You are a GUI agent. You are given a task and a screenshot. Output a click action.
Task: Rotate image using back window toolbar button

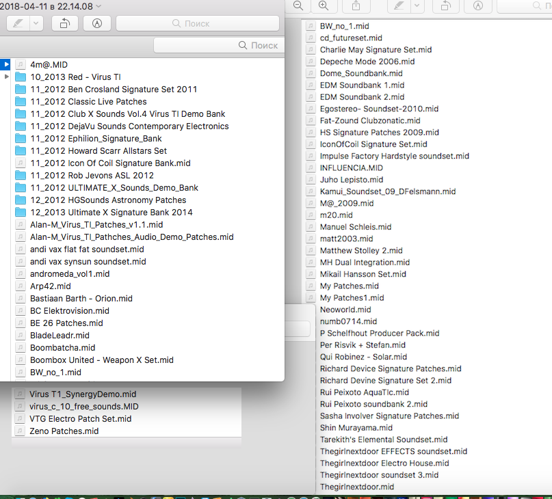click(446, 5)
